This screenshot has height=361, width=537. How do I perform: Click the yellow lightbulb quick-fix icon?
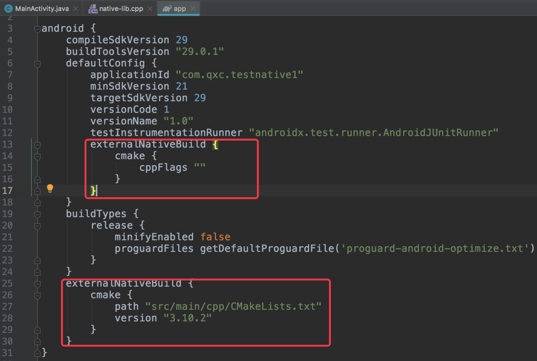(50, 188)
